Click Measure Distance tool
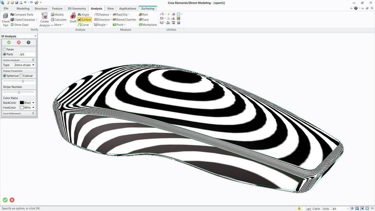Viewport: 375px width, 211px height. point(102,15)
